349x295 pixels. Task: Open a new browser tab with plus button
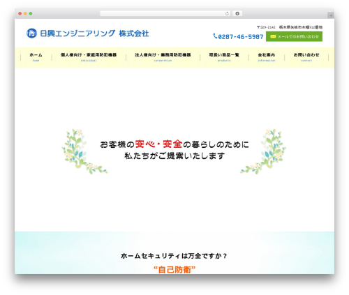(x=331, y=15)
